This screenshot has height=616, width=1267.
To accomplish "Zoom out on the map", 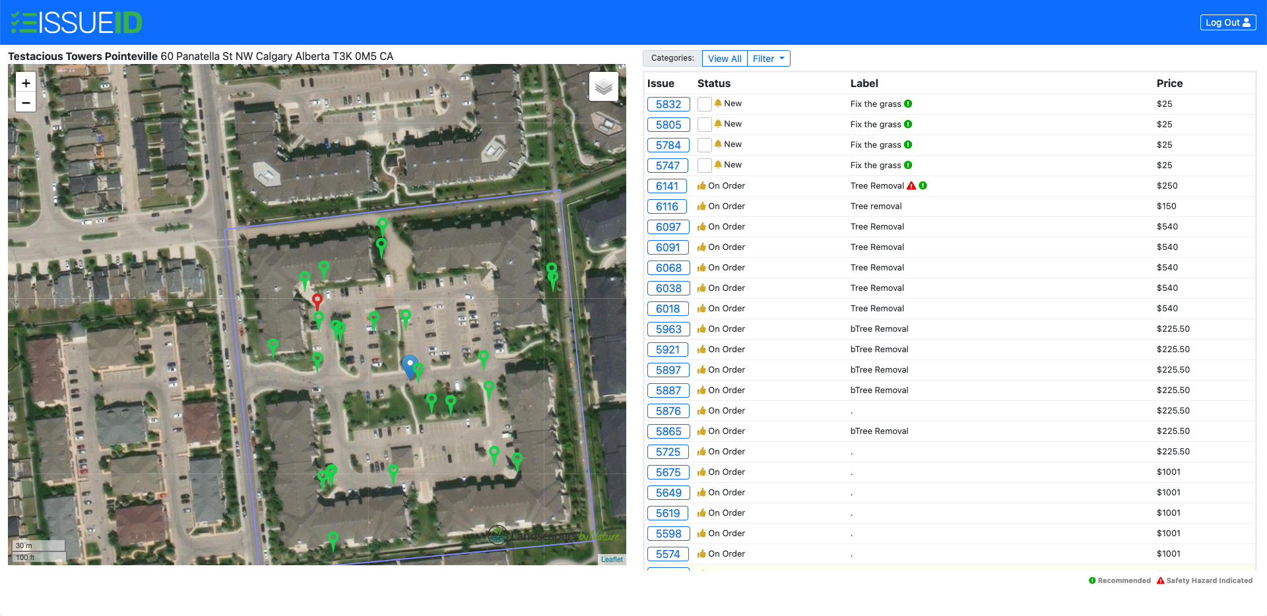I will 26,102.
